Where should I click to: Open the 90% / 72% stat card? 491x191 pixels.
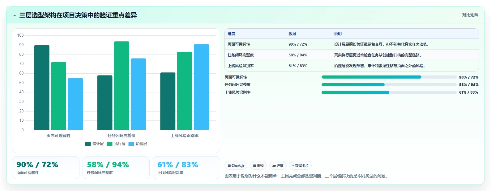(x=46, y=168)
